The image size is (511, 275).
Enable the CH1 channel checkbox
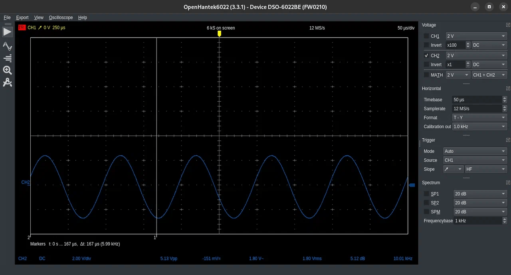[426, 36]
